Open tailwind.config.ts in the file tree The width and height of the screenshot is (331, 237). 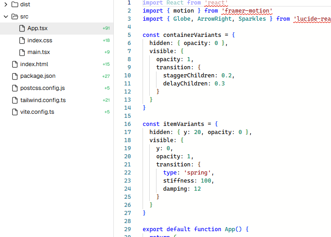click(43, 100)
